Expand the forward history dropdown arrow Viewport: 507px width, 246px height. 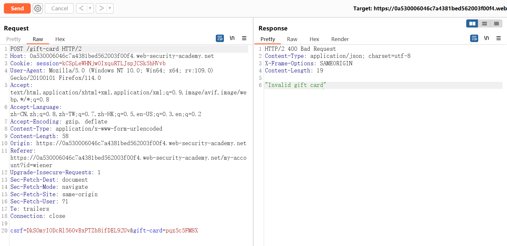point(110,8)
